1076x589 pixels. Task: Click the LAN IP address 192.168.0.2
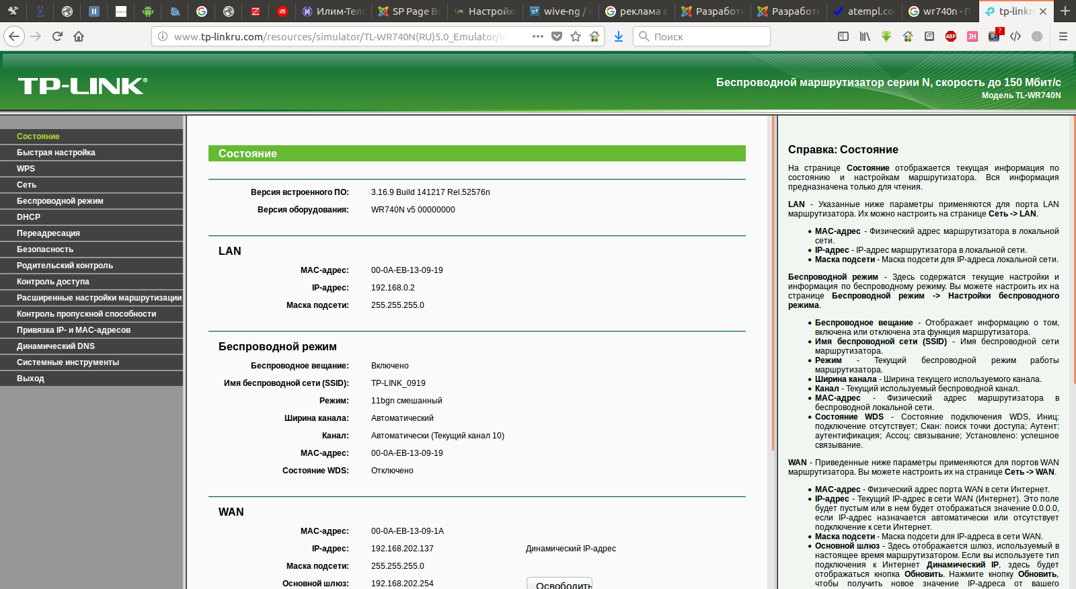393,288
